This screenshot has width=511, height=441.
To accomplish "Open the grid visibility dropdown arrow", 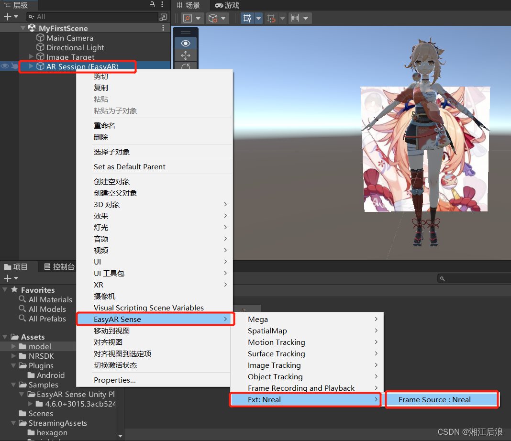I will coord(259,18).
